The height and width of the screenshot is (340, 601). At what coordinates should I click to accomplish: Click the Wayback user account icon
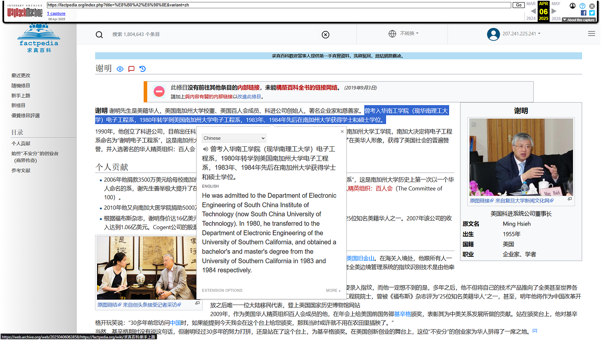coord(573,6)
